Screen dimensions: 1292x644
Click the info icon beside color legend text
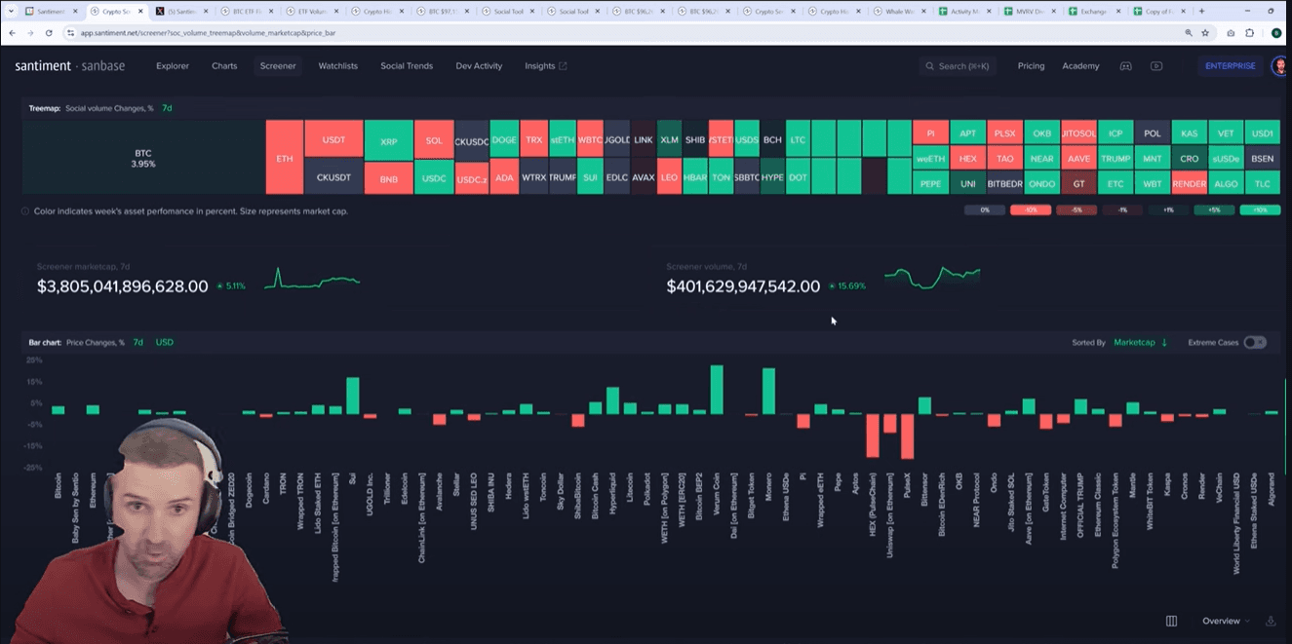click(x=25, y=210)
